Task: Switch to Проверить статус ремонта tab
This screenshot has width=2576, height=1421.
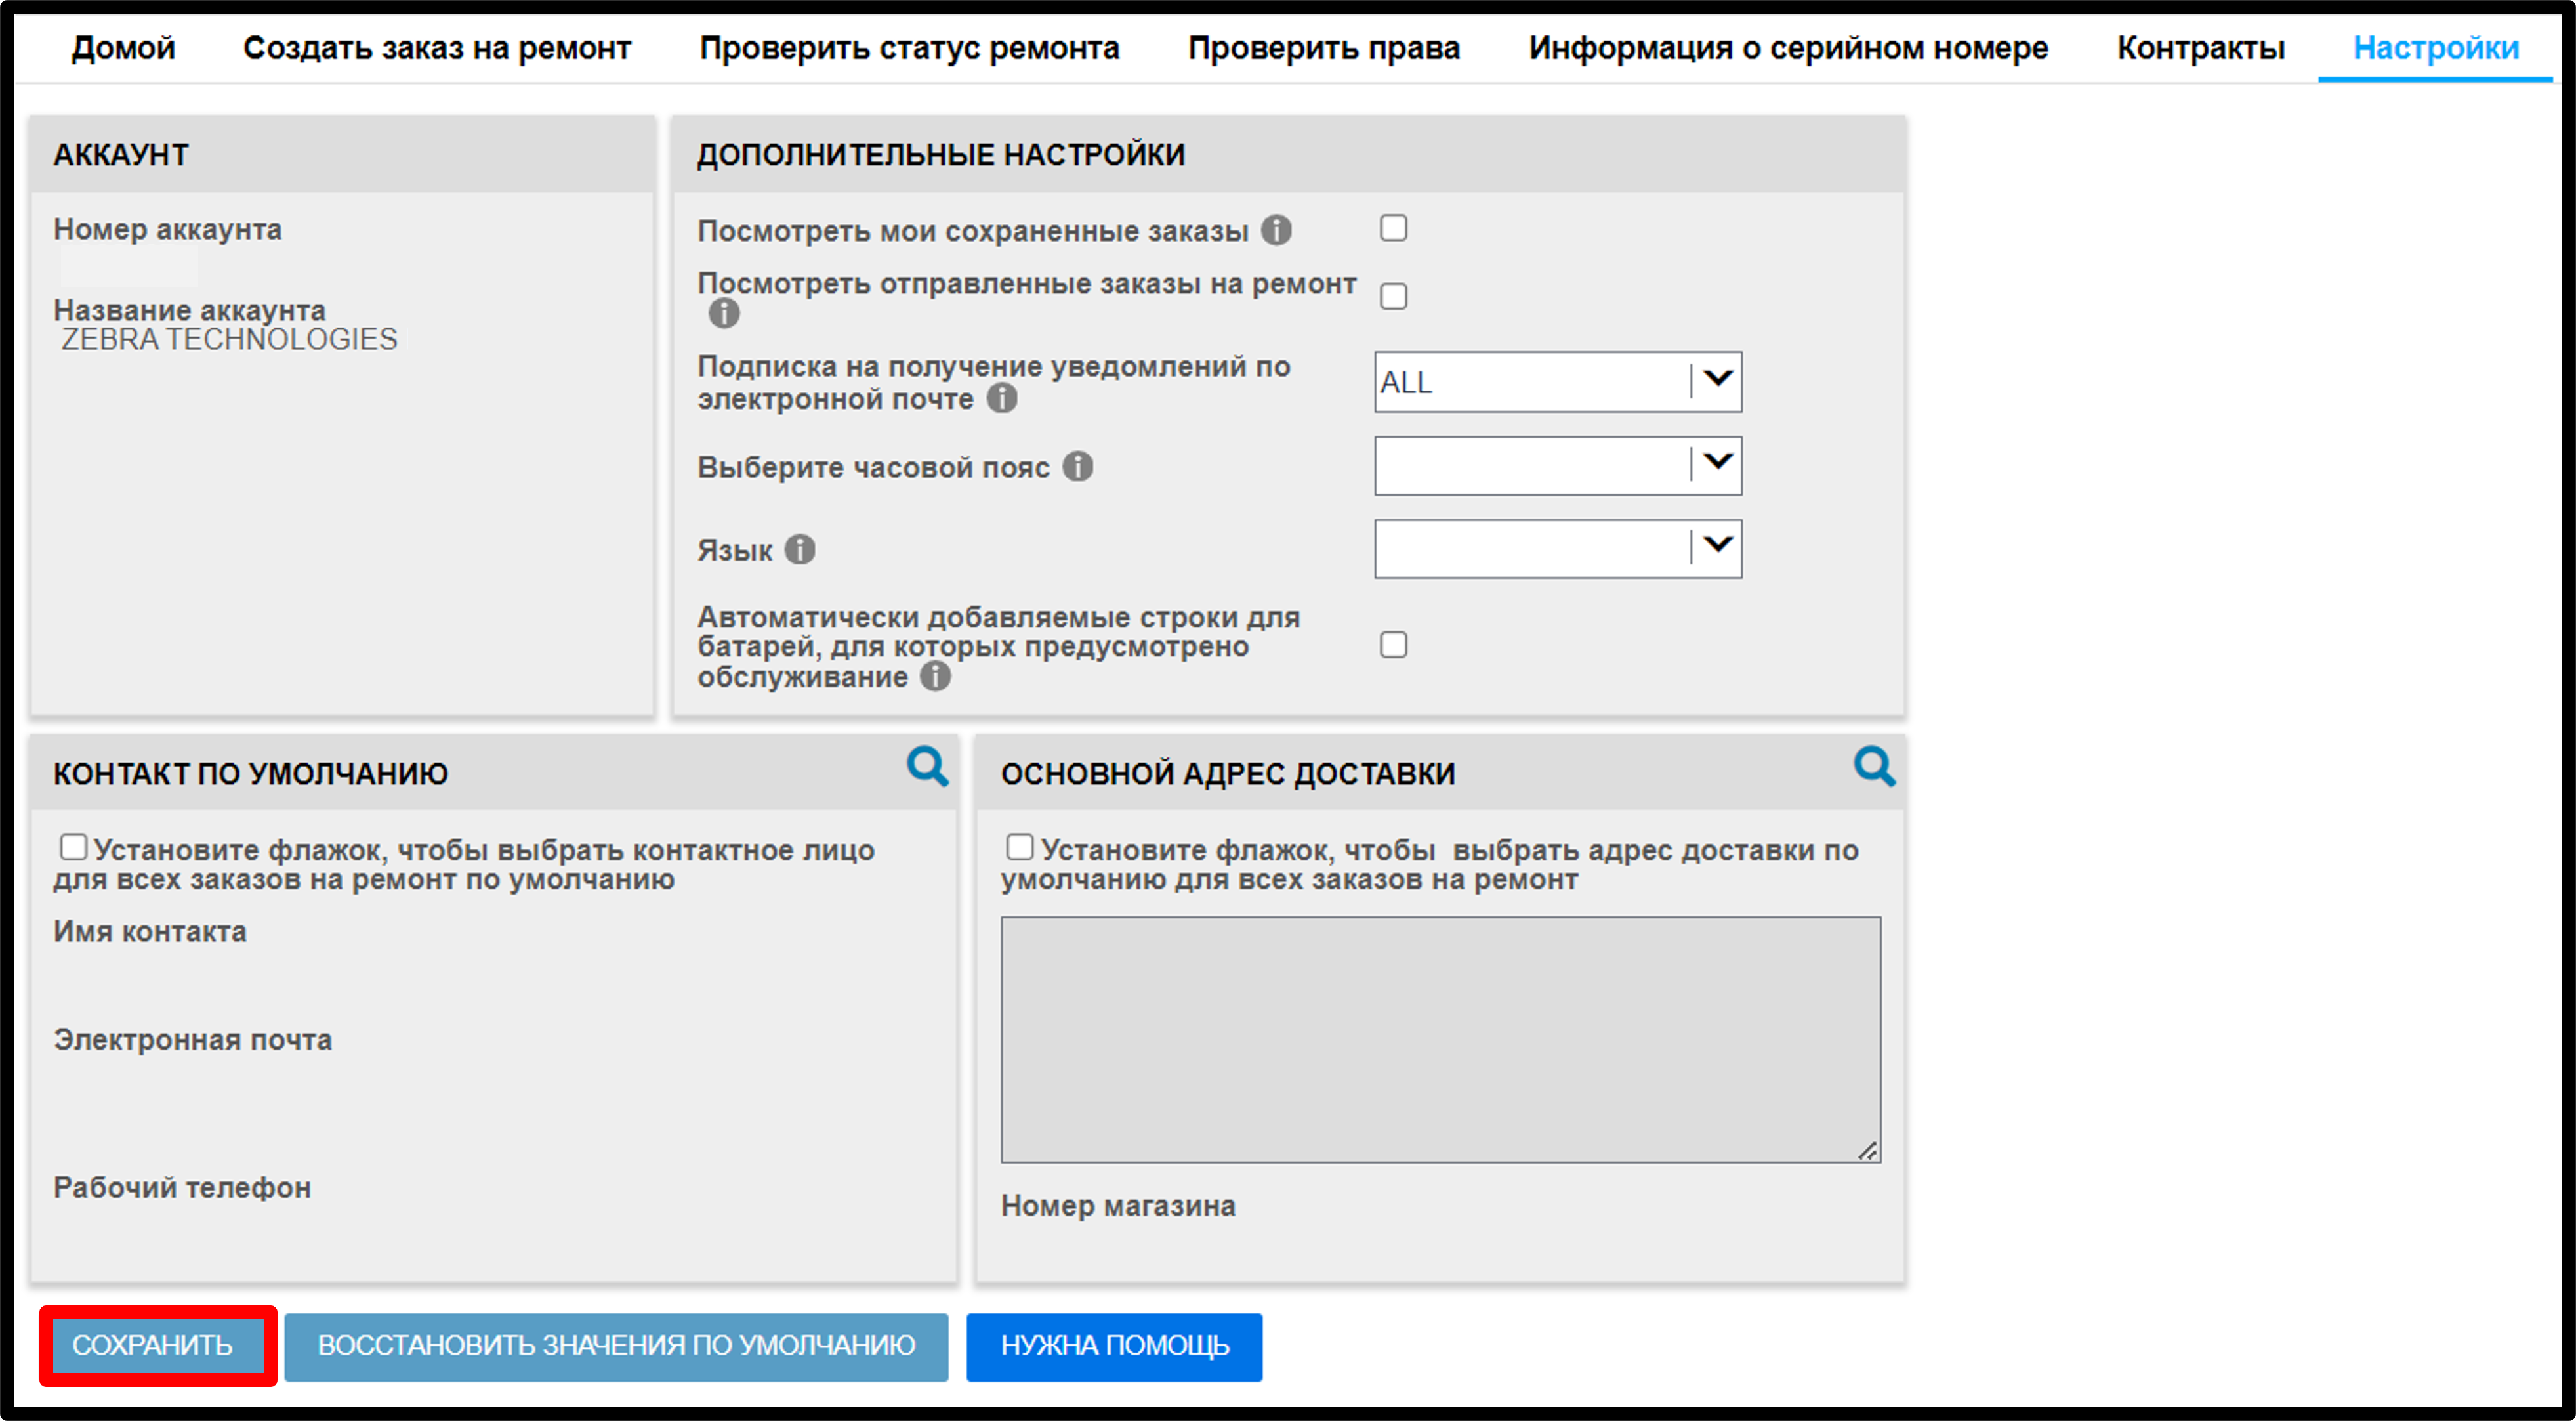Action: [x=909, y=48]
